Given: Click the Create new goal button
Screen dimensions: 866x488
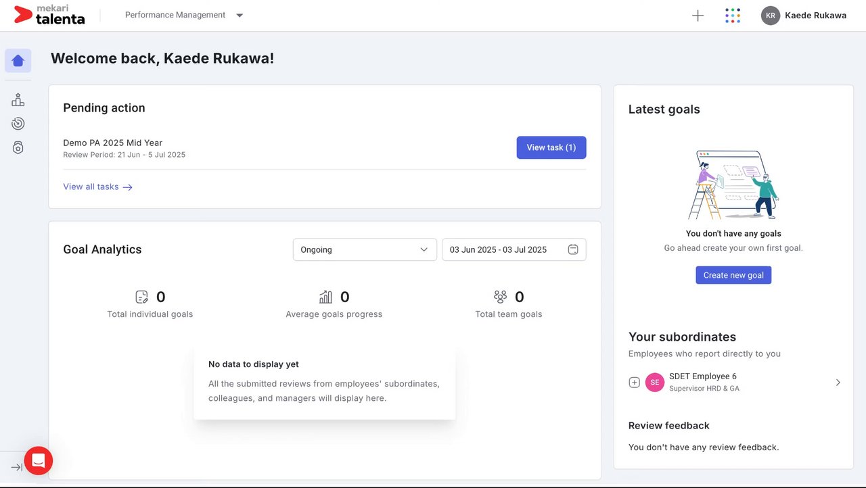Looking at the screenshot, I should pyautogui.click(x=733, y=275).
